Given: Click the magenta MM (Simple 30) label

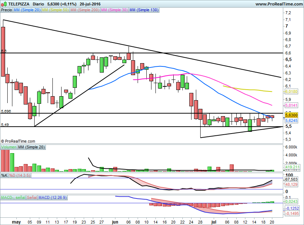Looking at the screenshot, I should pos(114,10).
